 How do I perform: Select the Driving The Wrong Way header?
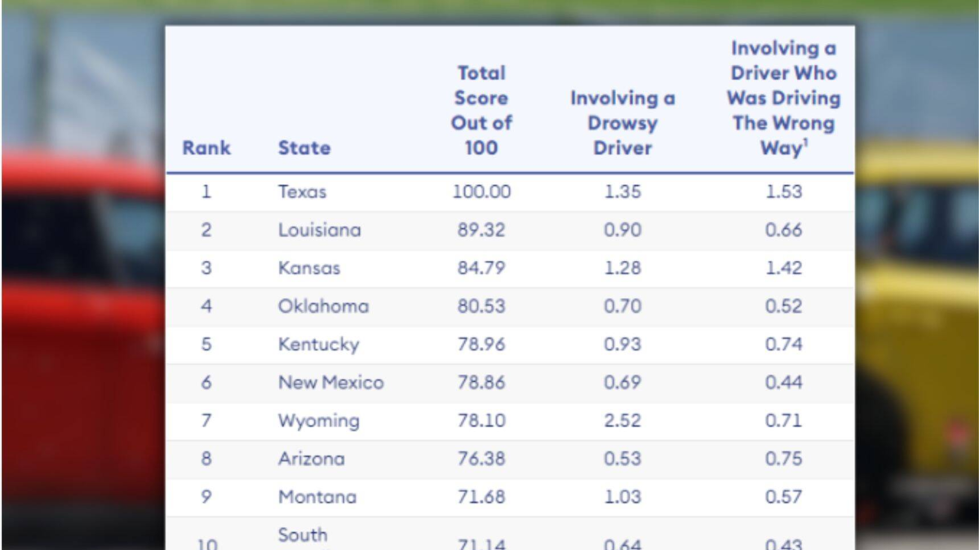[782, 99]
